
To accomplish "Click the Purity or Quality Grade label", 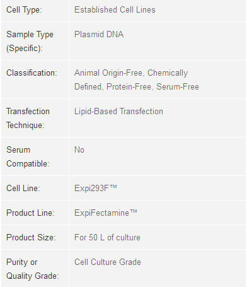I will tap(33, 269).
